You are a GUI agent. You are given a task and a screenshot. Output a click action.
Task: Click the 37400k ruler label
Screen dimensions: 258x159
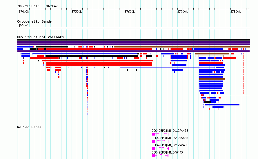pyautogui.click(x=24, y=12)
